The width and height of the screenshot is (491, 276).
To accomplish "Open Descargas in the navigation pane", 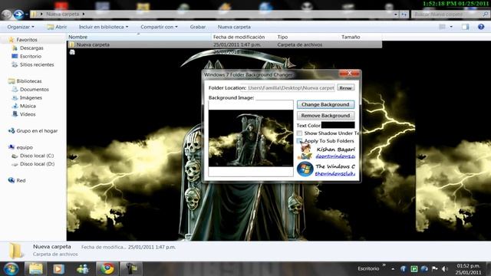I will pos(31,48).
